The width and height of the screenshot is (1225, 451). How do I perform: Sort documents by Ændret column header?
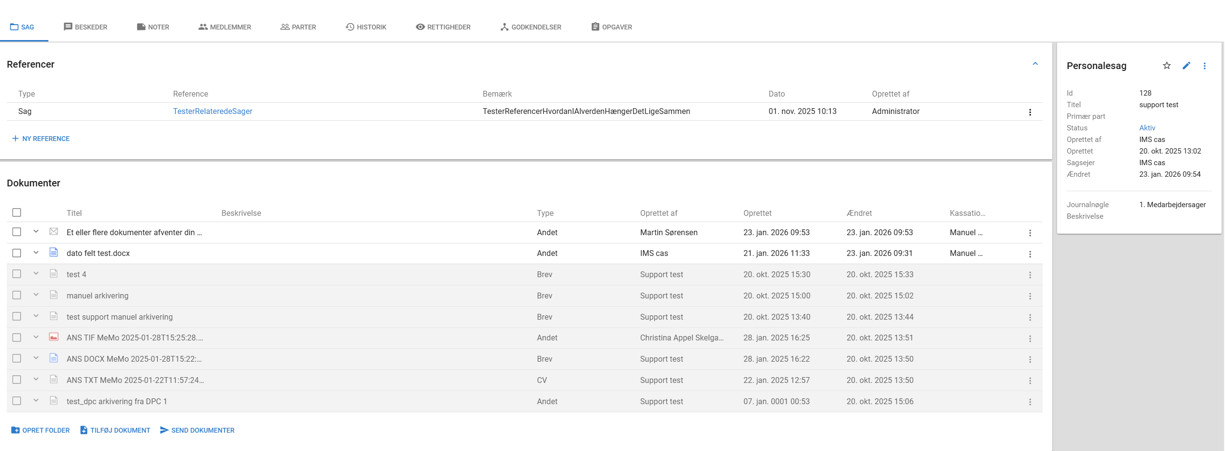[859, 213]
